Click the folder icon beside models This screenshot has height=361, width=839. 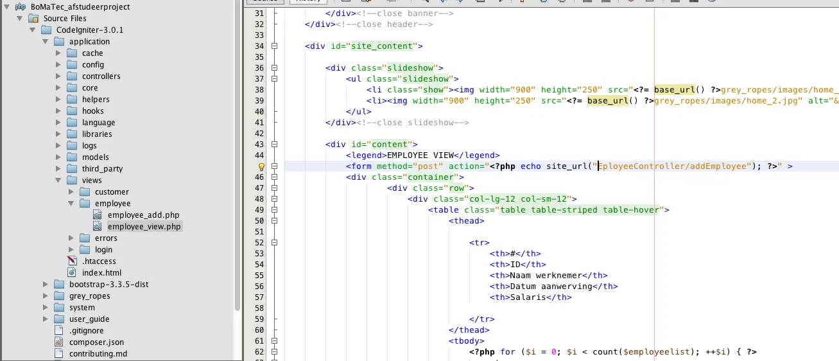72,157
